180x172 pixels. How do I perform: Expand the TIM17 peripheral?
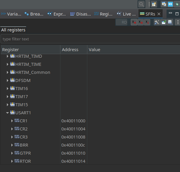[x=7, y=97]
